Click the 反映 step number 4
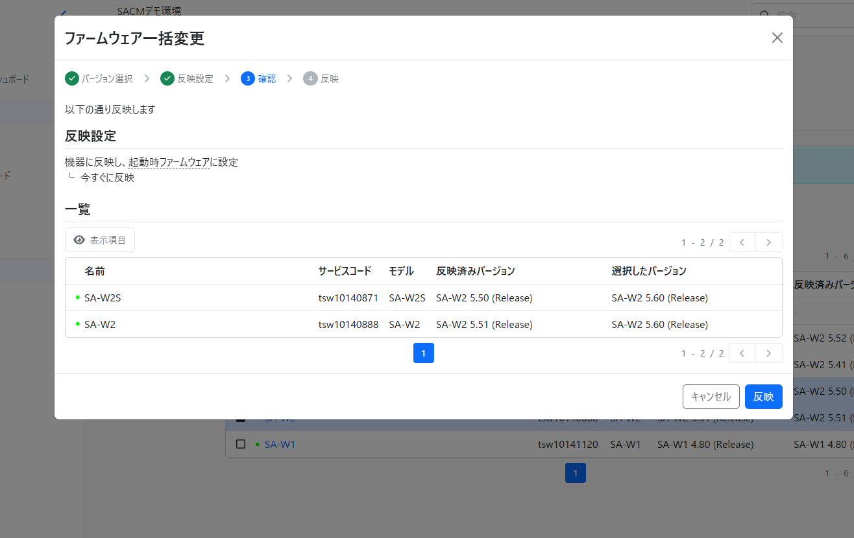Screen dimensions: 854x538 pyautogui.click(x=321, y=78)
